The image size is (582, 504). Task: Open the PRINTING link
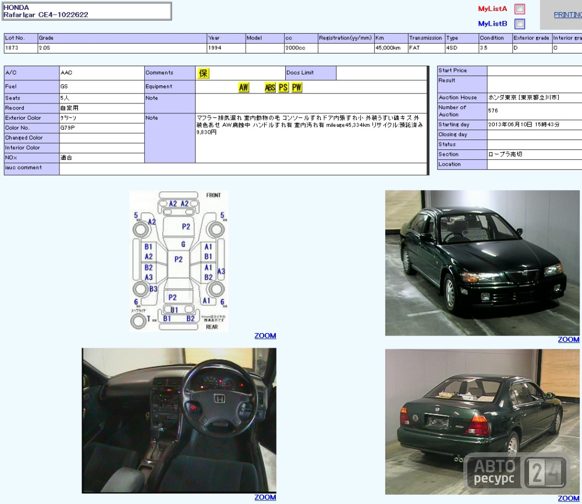coord(567,15)
